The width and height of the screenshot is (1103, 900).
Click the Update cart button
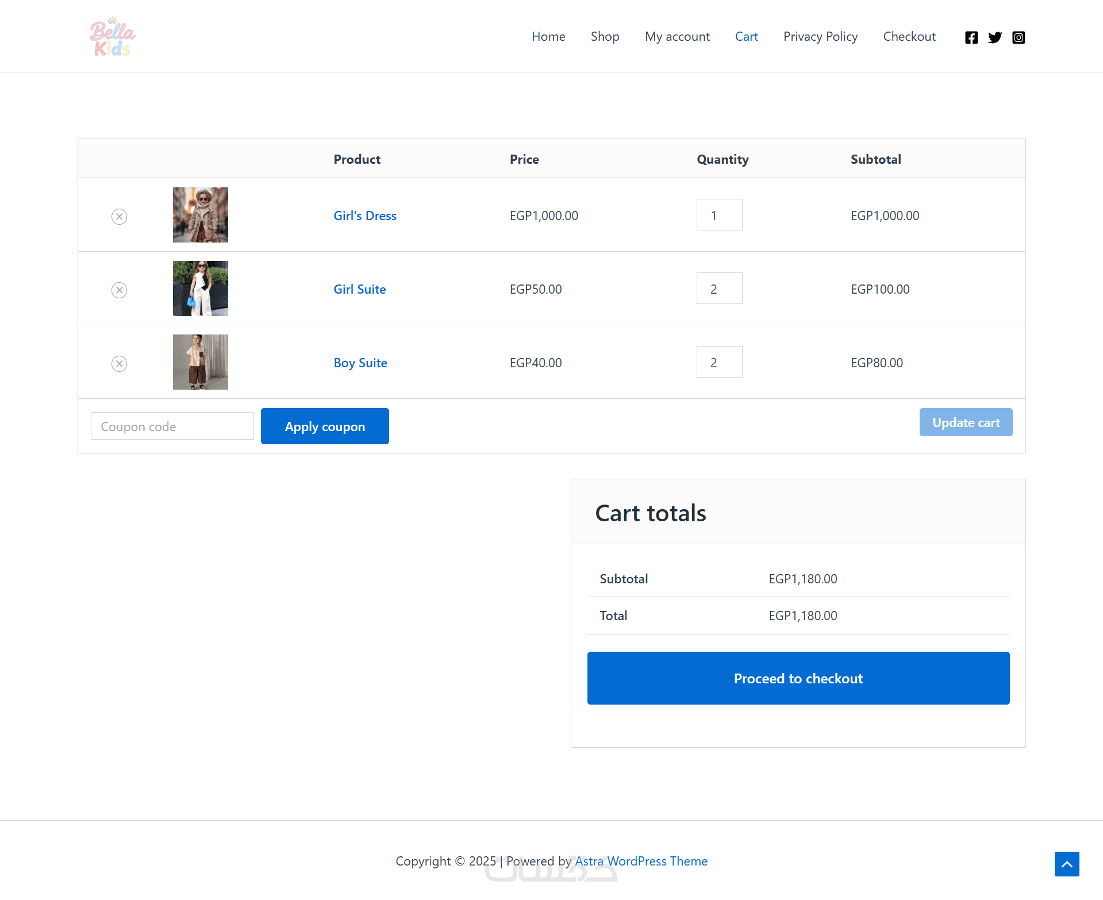(x=966, y=422)
